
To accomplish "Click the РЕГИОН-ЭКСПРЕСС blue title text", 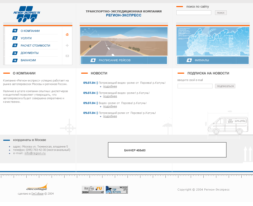I will [124, 15].
